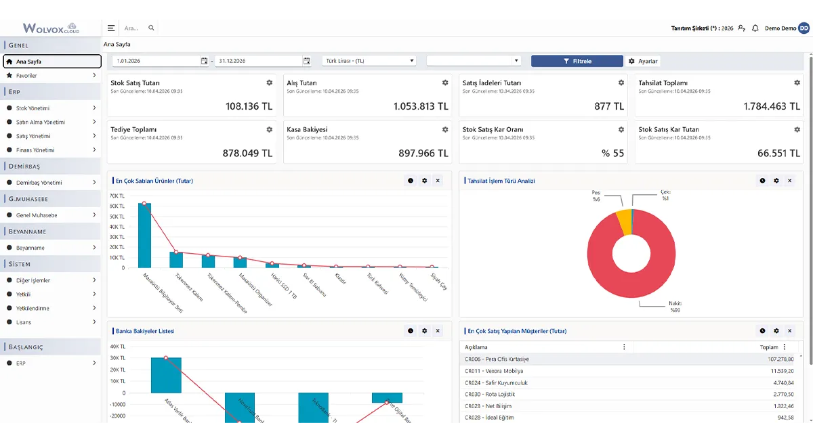Screen dimensions: 813x442
Task: Click clock icon on Tahsilat İşlem Türü Analizi
Action: pos(762,181)
